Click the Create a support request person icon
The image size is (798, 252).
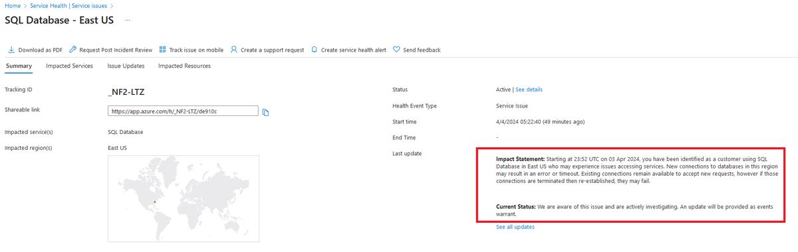pyautogui.click(x=233, y=50)
